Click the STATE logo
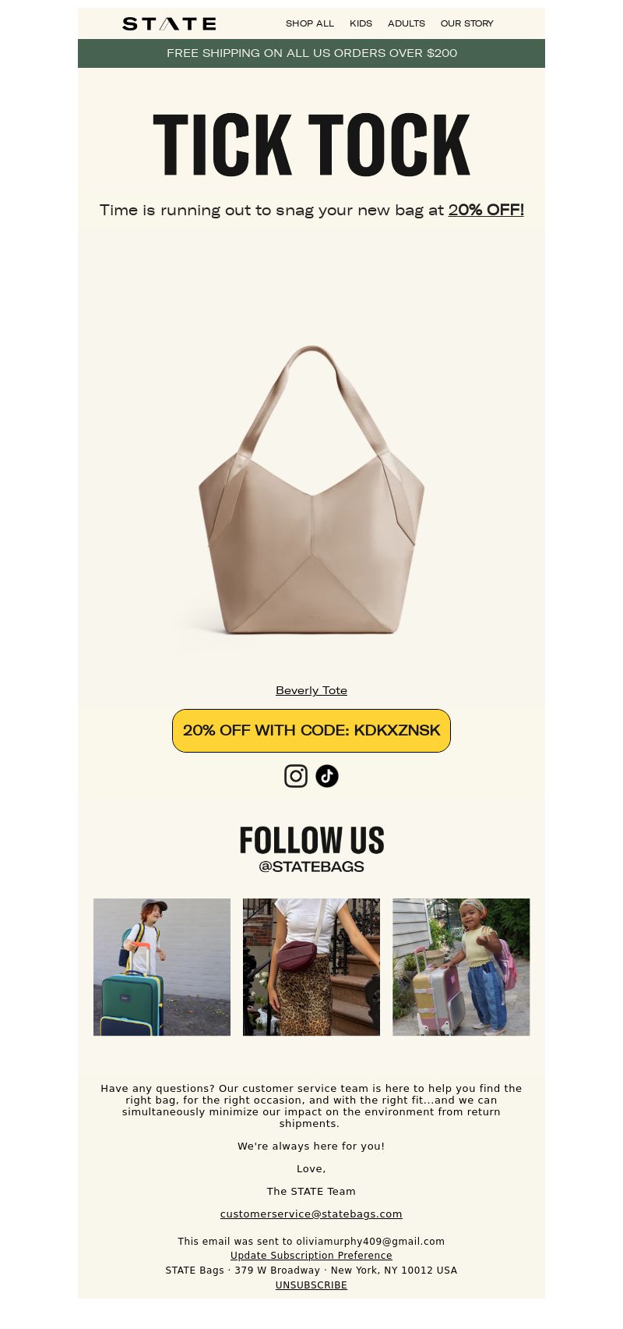623x1329 pixels. tap(169, 23)
